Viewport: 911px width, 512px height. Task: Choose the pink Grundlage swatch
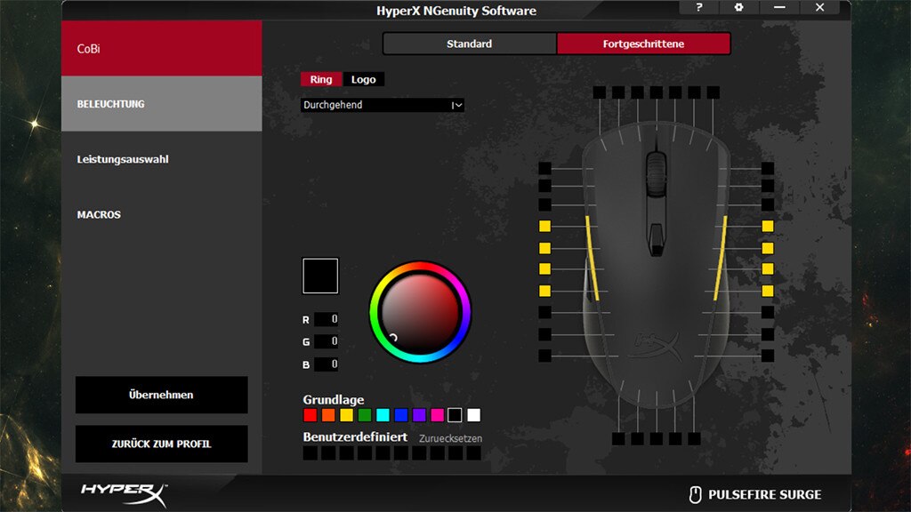pyautogui.click(x=438, y=415)
